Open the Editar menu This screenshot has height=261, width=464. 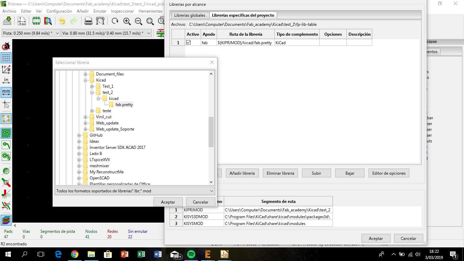tap(26, 11)
